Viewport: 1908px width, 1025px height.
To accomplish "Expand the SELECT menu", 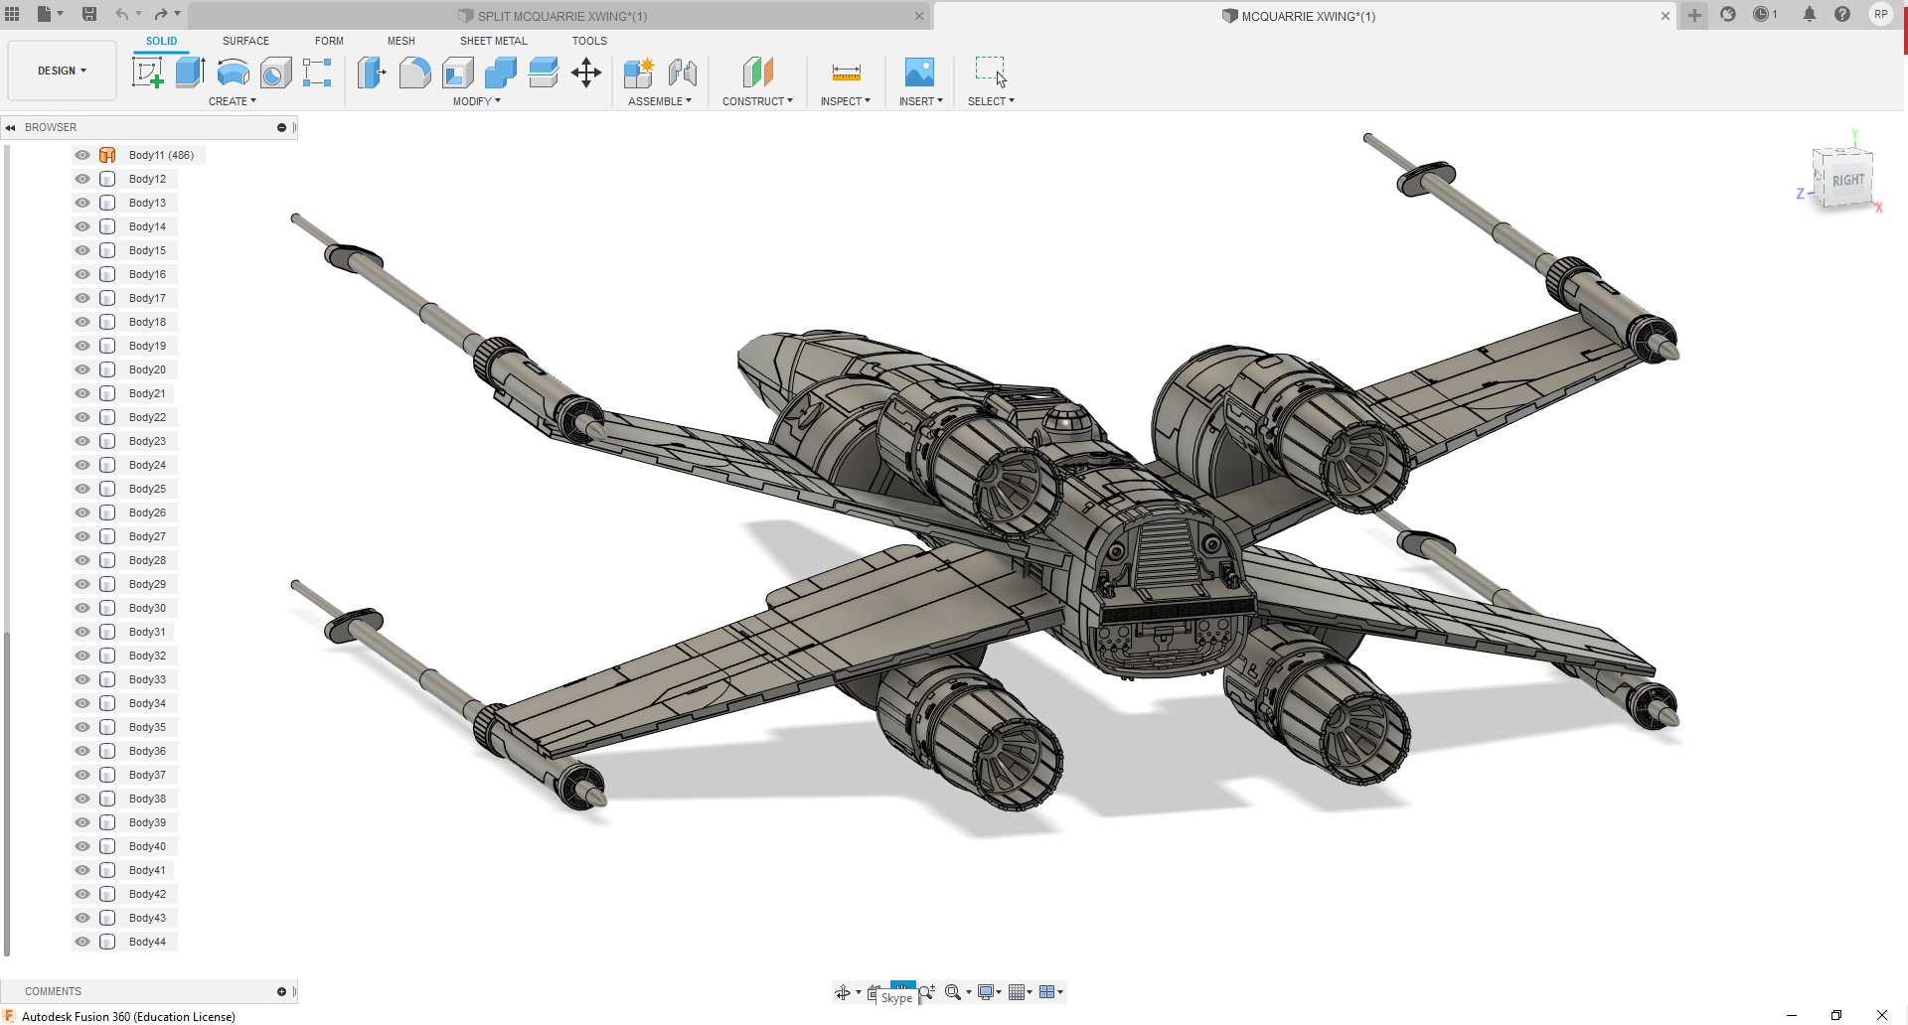I will pyautogui.click(x=991, y=101).
